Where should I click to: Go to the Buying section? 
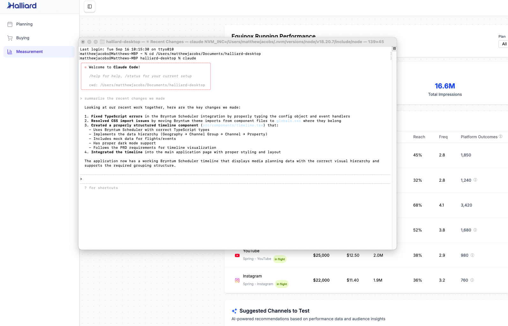coord(23,38)
